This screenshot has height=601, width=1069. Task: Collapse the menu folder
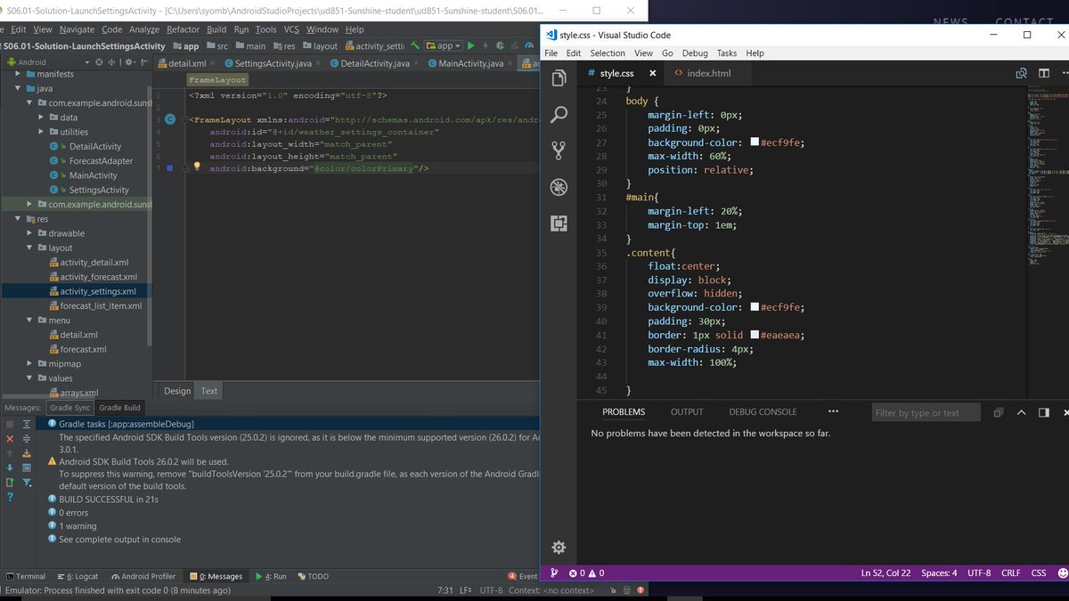[x=29, y=320]
